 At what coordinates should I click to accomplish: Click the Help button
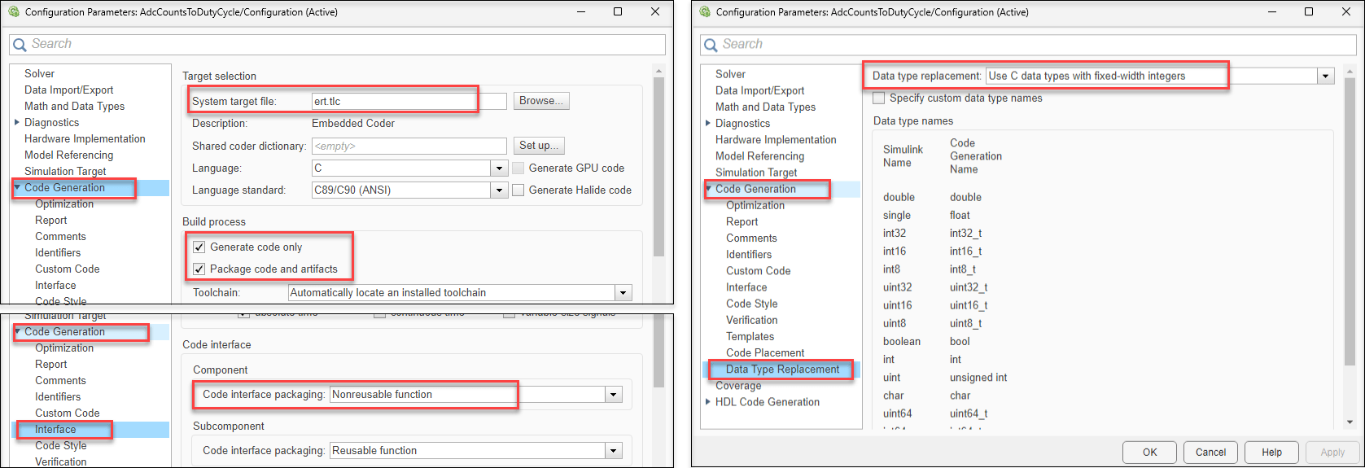[1271, 453]
